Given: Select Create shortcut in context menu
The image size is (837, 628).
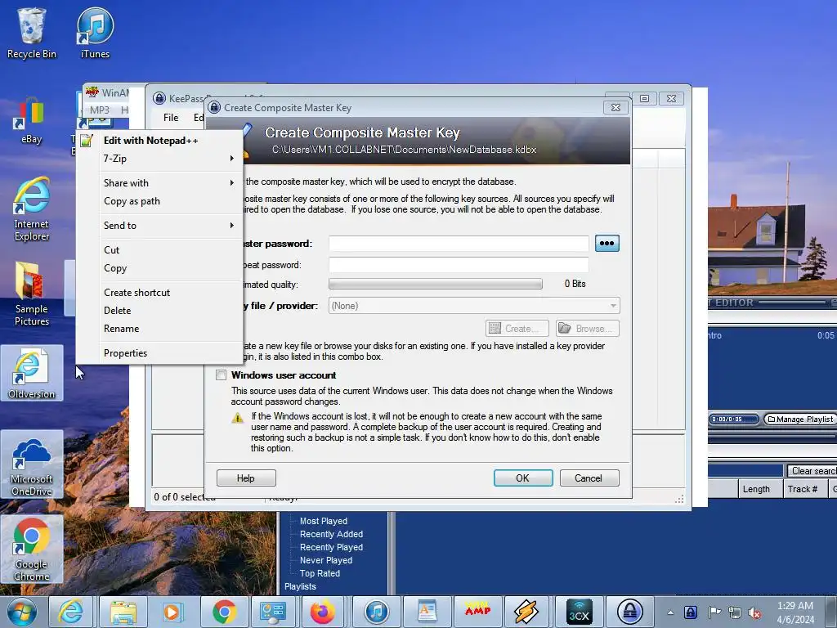Looking at the screenshot, I should pos(160,293).
